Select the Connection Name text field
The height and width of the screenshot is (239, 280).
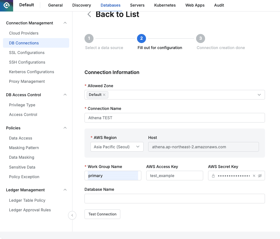pos(174,118)
